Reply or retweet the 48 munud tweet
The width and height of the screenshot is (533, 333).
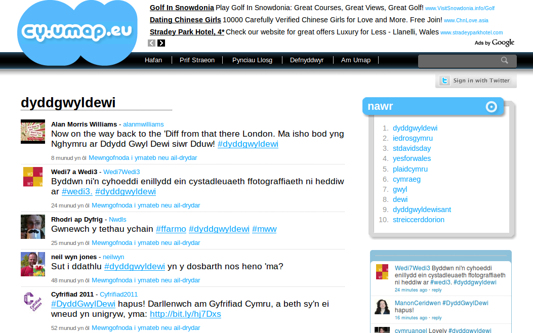(146, 280)
